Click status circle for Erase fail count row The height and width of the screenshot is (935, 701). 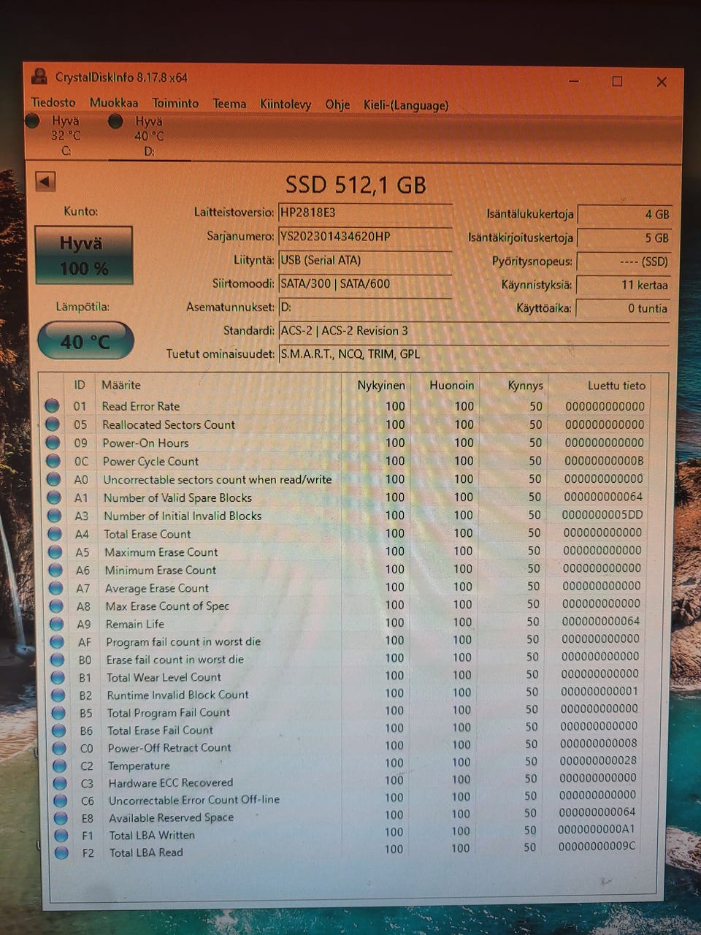point(58,659)
